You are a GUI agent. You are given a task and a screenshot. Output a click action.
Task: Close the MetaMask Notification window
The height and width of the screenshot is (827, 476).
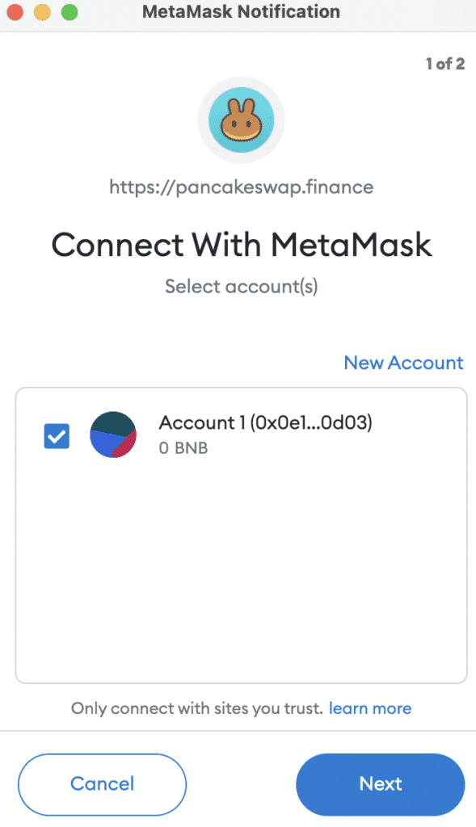15,11
